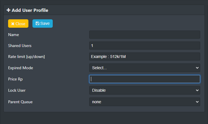
Task: Click the Name field label
Action: [13, 35]
